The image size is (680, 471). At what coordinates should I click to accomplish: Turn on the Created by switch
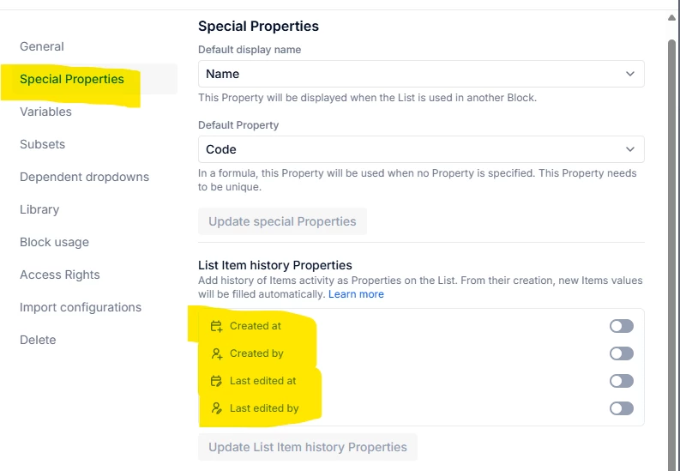[622, 353]
